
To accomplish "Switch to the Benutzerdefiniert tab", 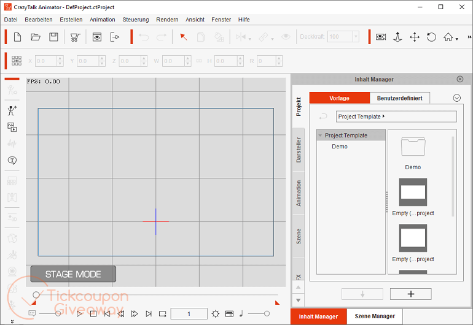I will tap(400, 98).
